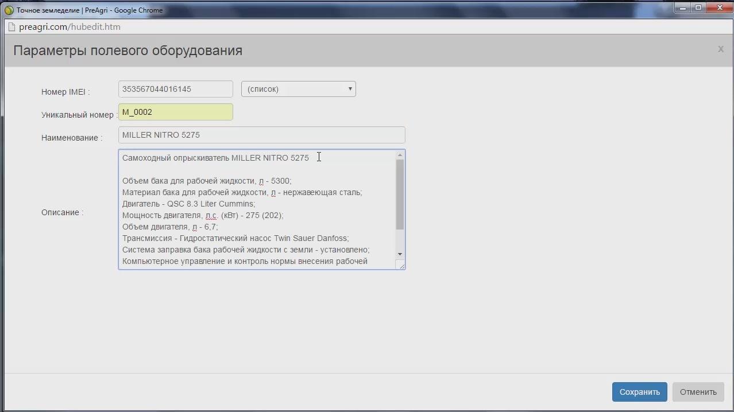The width and height of the screenshot is (734, 412).
Task: Close the dialog with the x icon
Action: 720,49
